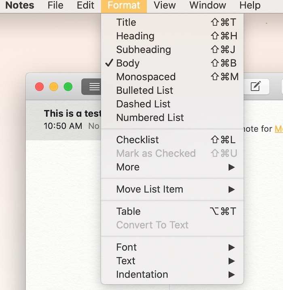The image size is (283, 290).
Task: Select the checked Body style
Action: pos(172,63)
